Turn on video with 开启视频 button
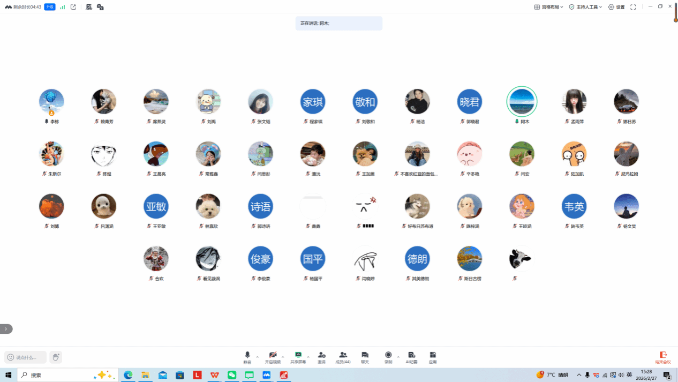The image size is (678, 382). 273,356
